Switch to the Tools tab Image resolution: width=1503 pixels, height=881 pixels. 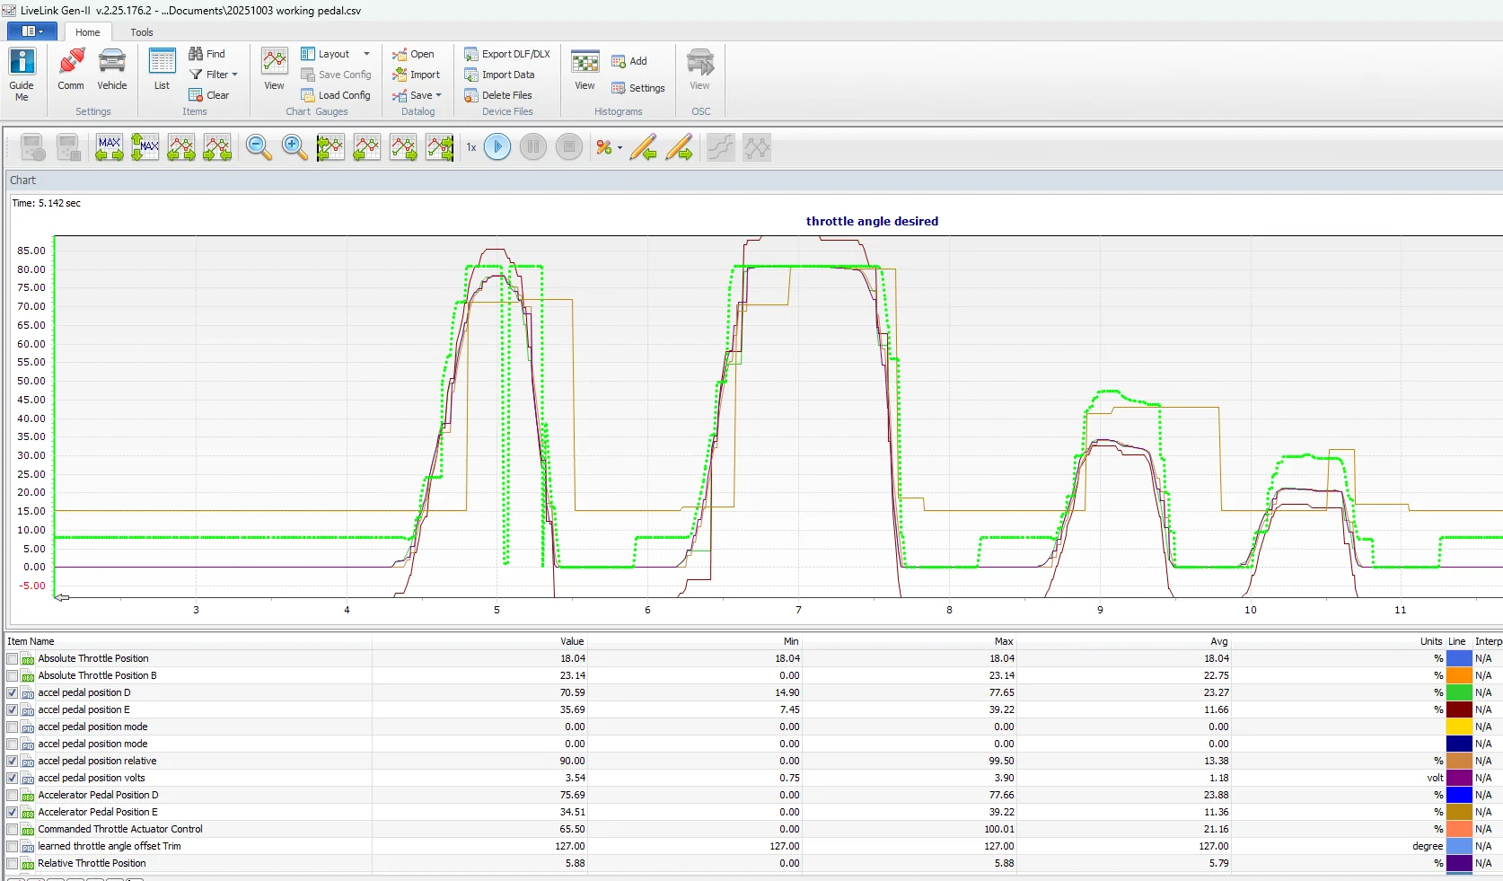[x=142, y=32]
